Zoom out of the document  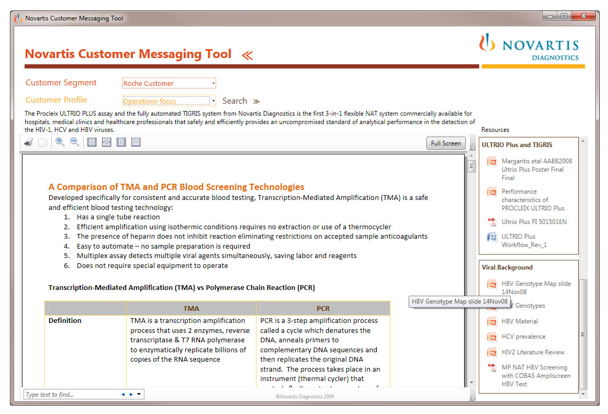coord(74,142)
